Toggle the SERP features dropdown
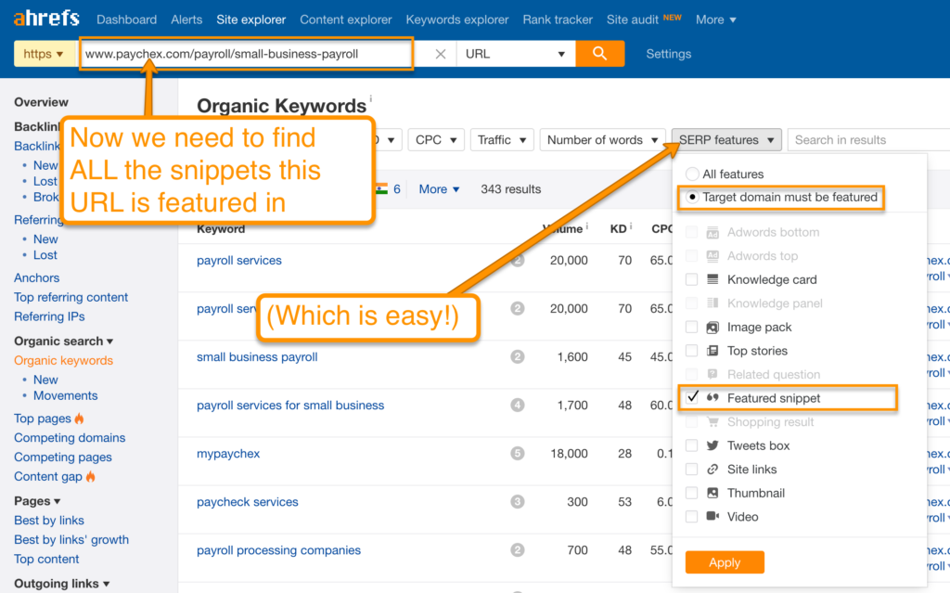The image size is (950, 593). click(x=726, y=140)
